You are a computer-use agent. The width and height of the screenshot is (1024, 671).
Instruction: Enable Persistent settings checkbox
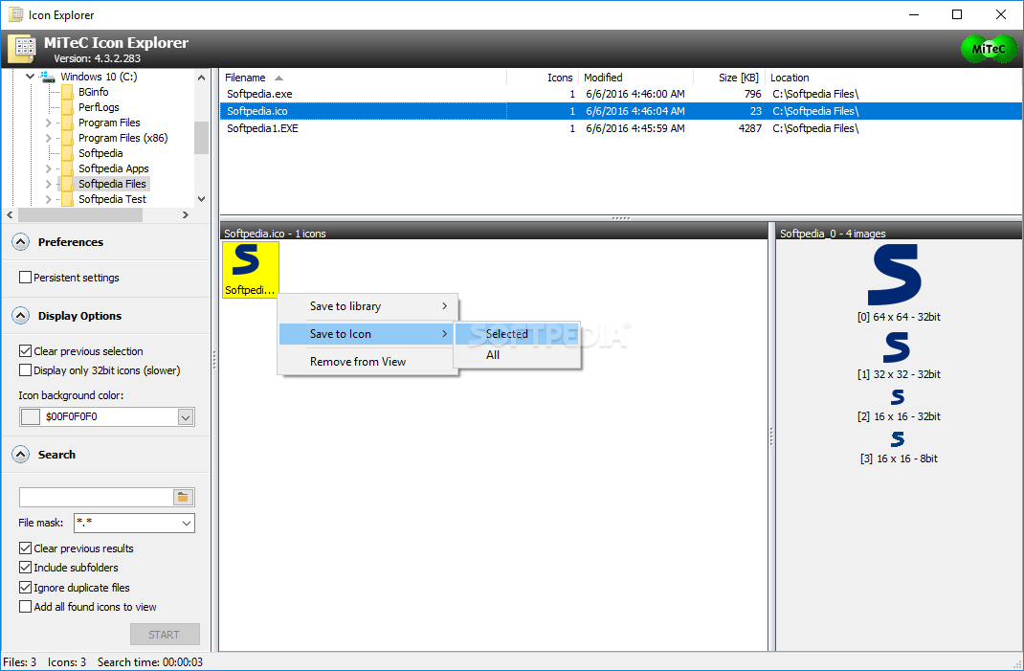26,277
